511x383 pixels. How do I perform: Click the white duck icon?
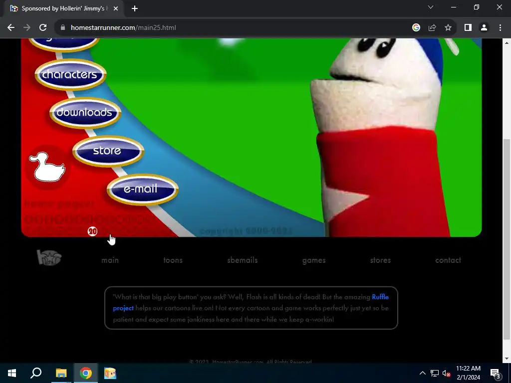(47, 167)
